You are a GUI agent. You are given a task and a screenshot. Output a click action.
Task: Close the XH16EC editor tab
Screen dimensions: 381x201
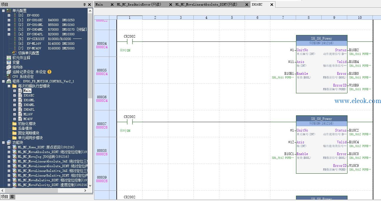pyautogui.click(x=272, y=4)
